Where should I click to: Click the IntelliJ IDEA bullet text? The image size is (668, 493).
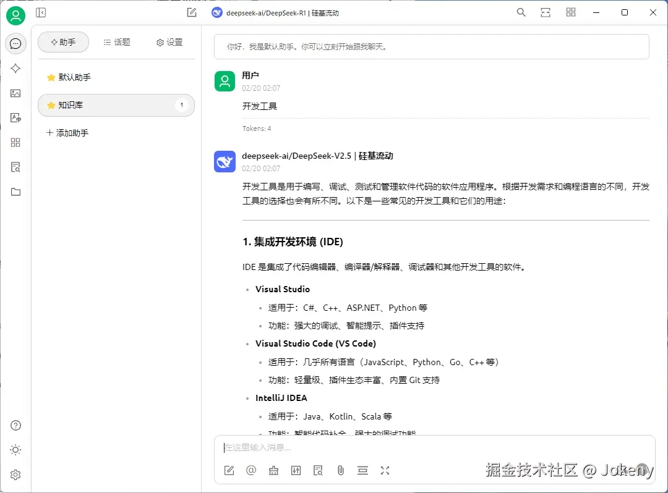[x=281, y=398]
